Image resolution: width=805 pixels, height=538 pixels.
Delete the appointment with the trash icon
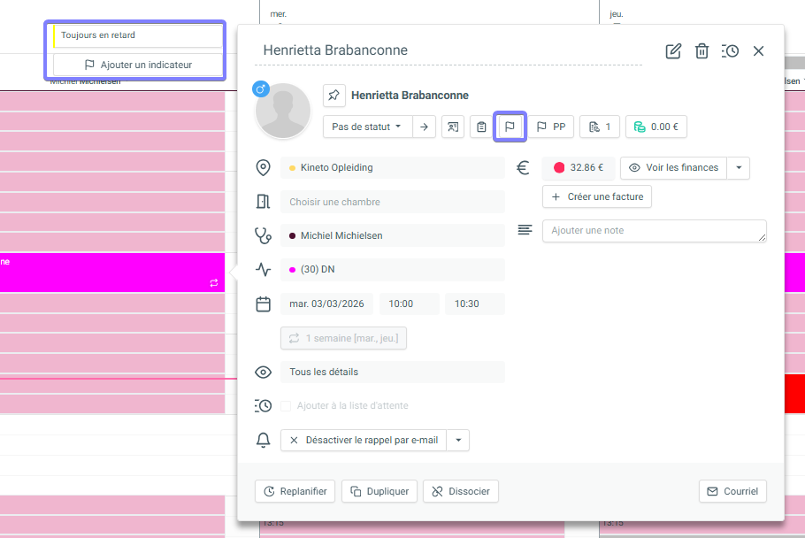pyautogui.click(x=701, y=51)
